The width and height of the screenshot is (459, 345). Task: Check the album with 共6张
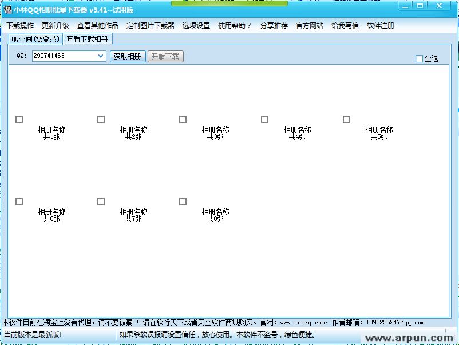point(19,202)
